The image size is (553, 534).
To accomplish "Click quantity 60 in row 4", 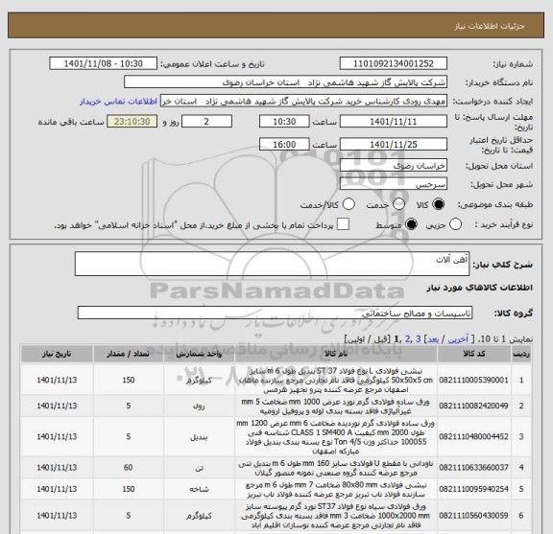I will 129,468.
